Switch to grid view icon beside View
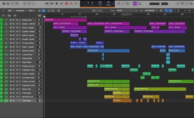 tap(39, 11)
